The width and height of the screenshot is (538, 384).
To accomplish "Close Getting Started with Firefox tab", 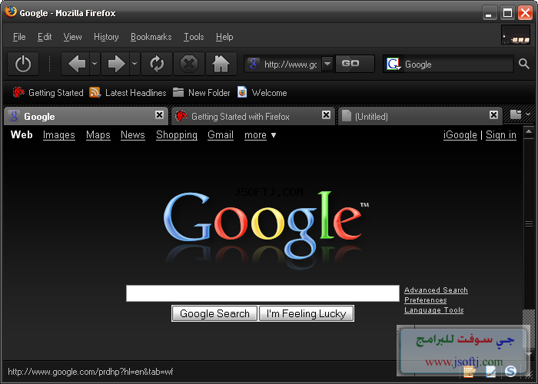I will (x=327, y=115).
